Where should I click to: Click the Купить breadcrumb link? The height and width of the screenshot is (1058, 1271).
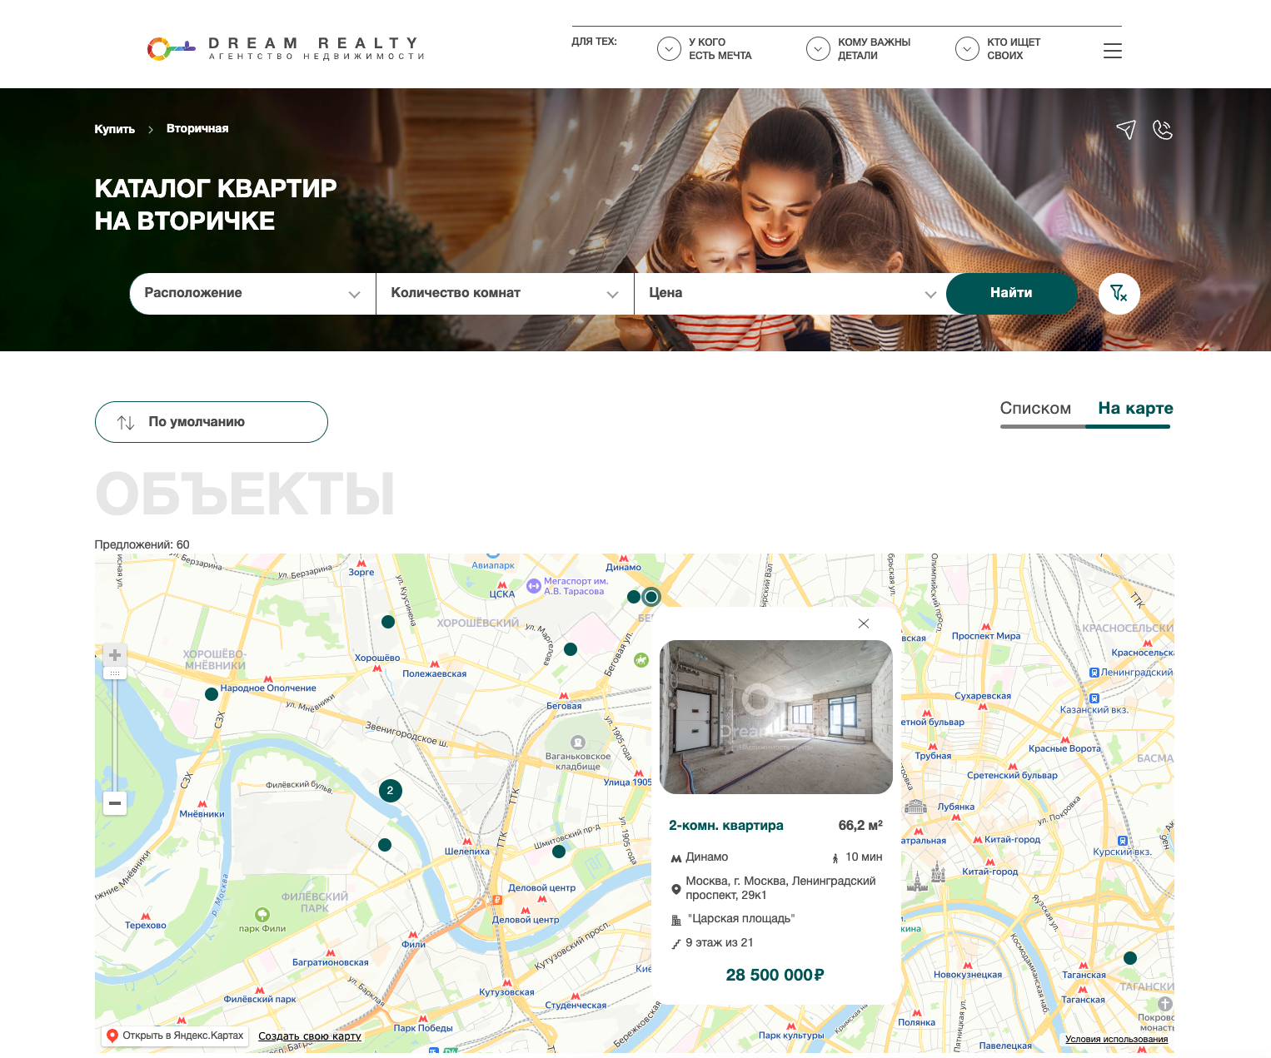coord(114,129)
